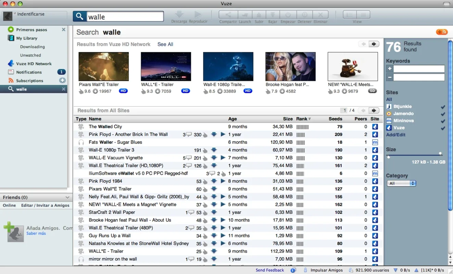Open Pixars Wall*E Trailer thumbnail
This screenshot has height=274, width=453.
pyautogui.click(x=104, y=66)
